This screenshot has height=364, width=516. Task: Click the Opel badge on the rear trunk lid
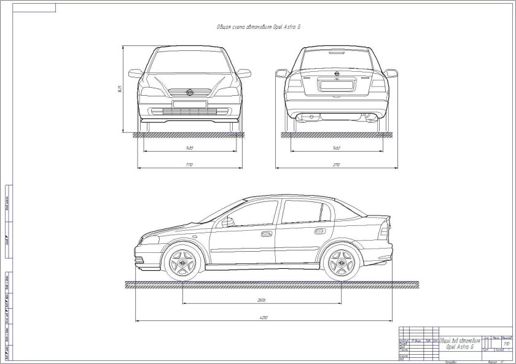[337, 74]
